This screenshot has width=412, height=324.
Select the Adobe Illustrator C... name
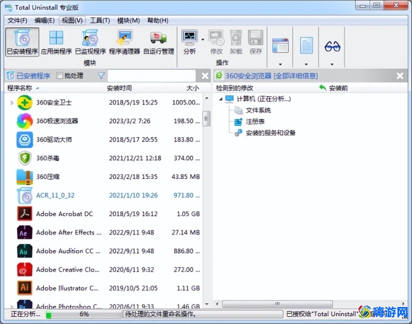click(x=67, y=288)
